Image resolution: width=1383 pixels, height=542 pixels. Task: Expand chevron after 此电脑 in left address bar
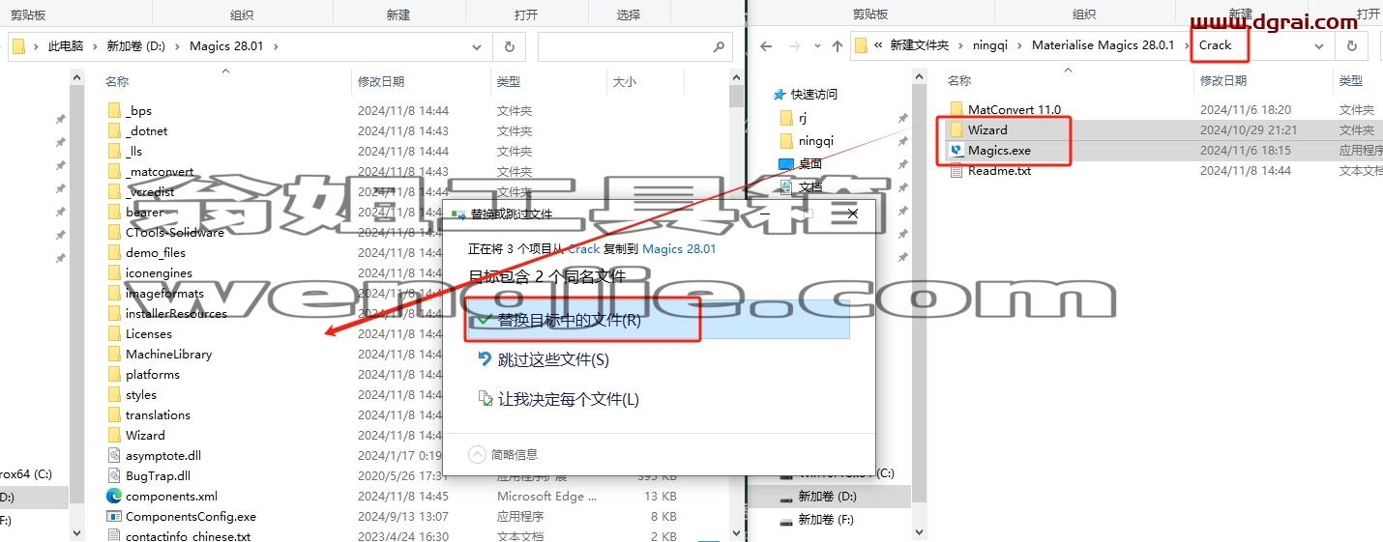95,45
